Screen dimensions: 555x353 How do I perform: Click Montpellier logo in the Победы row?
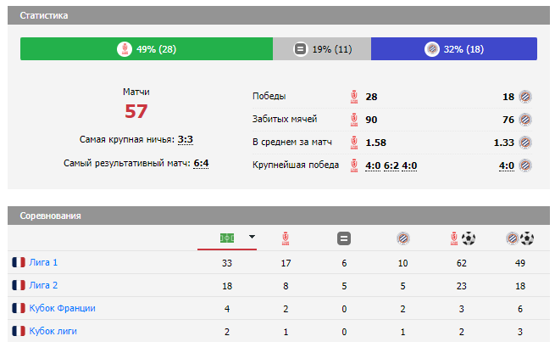tap(525, 97)
